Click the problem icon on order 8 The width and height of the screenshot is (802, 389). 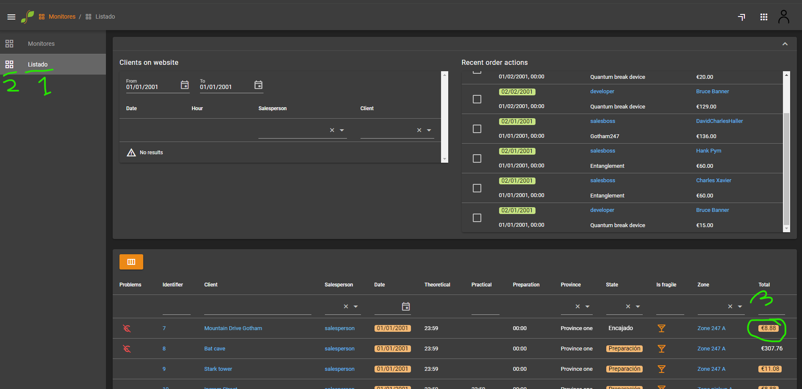pos(127,349)
